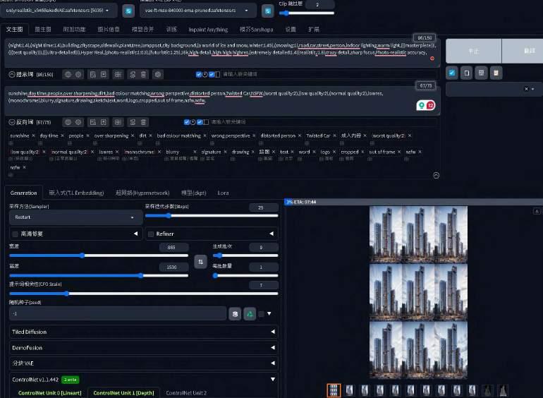Screen dimensions: 543x398
Task: Open gear settings in negative prompt toolbar
Action: click(78, 122)
